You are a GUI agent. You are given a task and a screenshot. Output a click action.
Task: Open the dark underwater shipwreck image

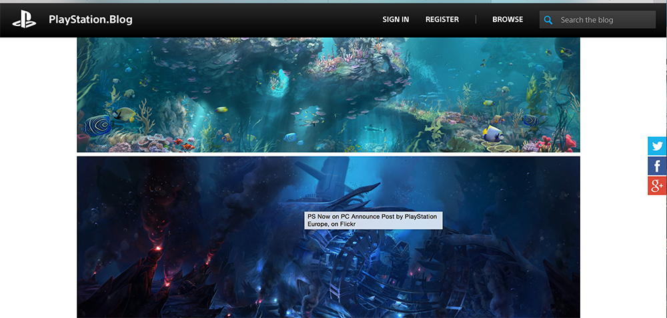tap(328, 237)
